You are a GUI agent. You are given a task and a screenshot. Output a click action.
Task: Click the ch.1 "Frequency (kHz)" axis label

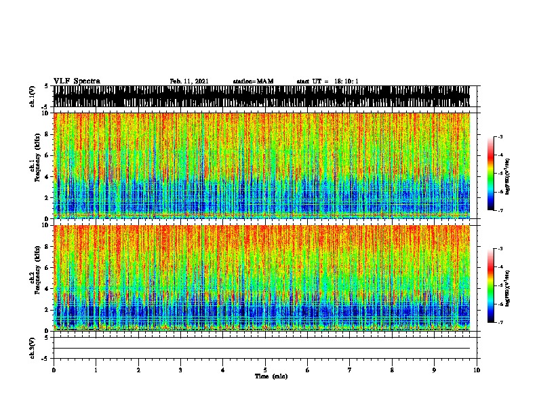coord(37,158)
